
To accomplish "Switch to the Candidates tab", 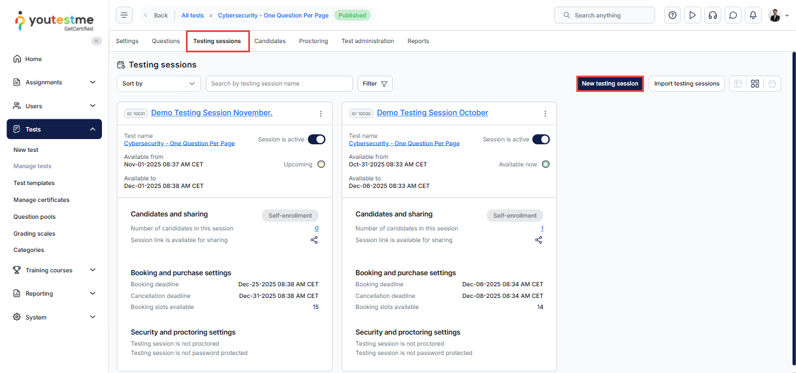I will pyautogui.click(x=270, y=41).
